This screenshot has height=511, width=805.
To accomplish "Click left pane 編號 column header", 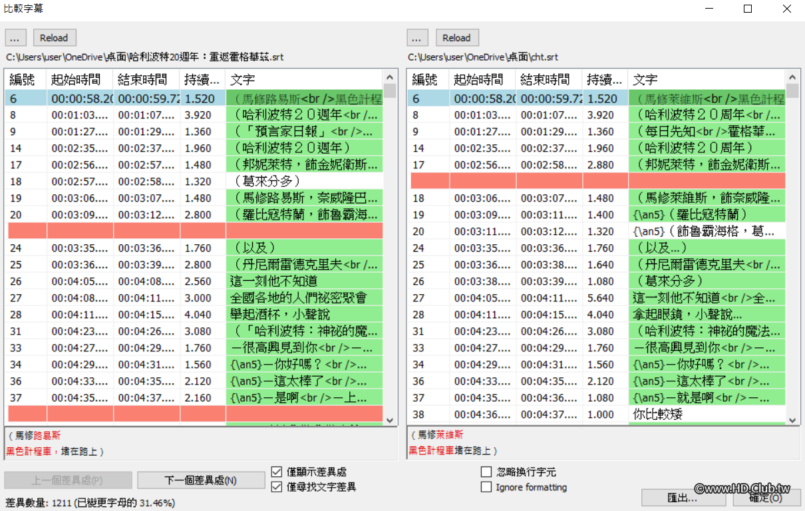I will [26, 80].
